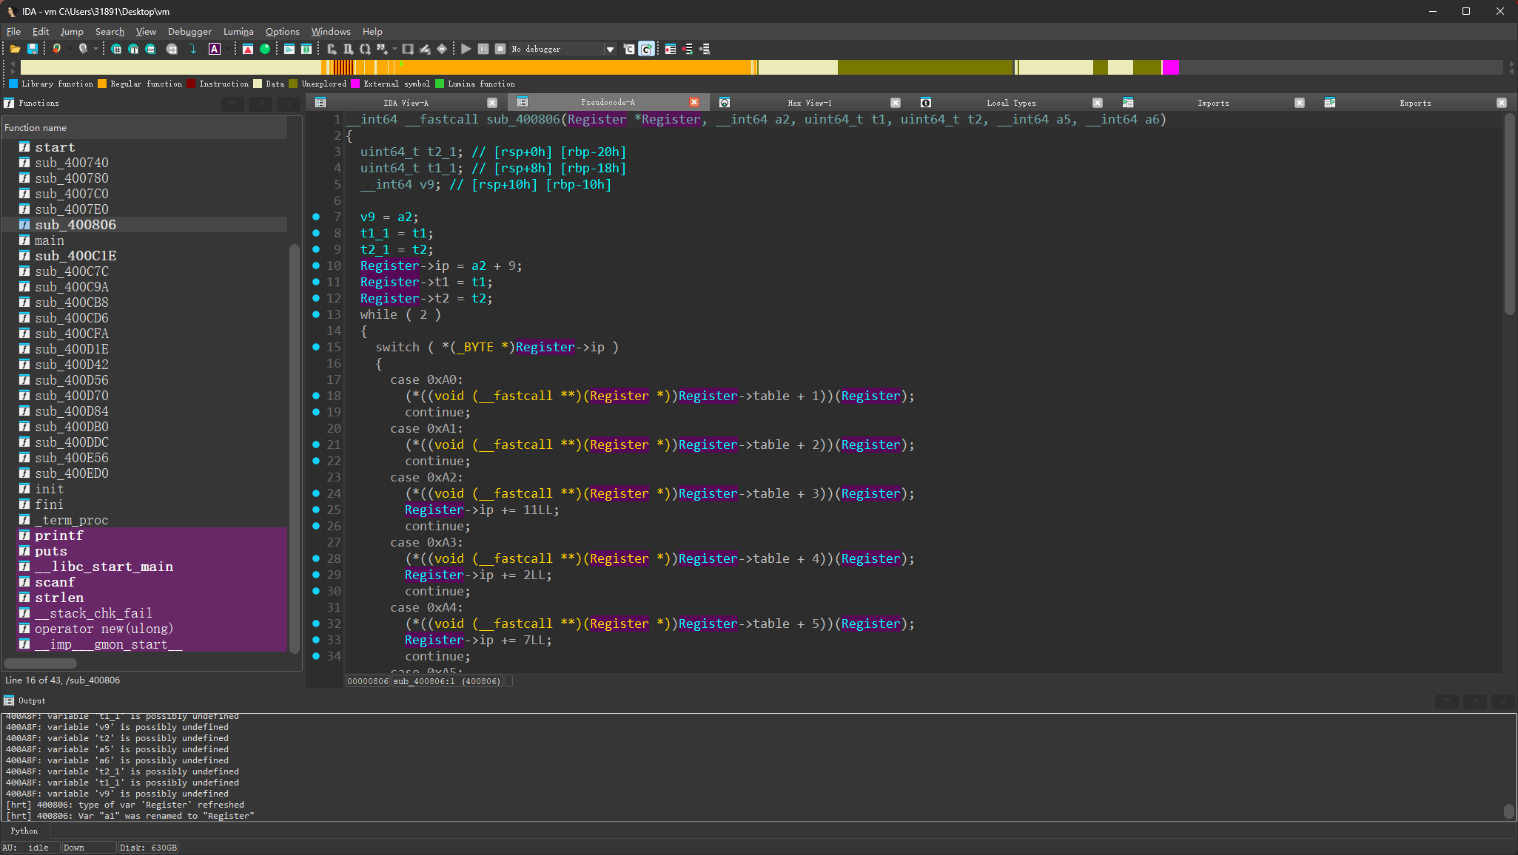Open the Debugger menu

point(189,32)
